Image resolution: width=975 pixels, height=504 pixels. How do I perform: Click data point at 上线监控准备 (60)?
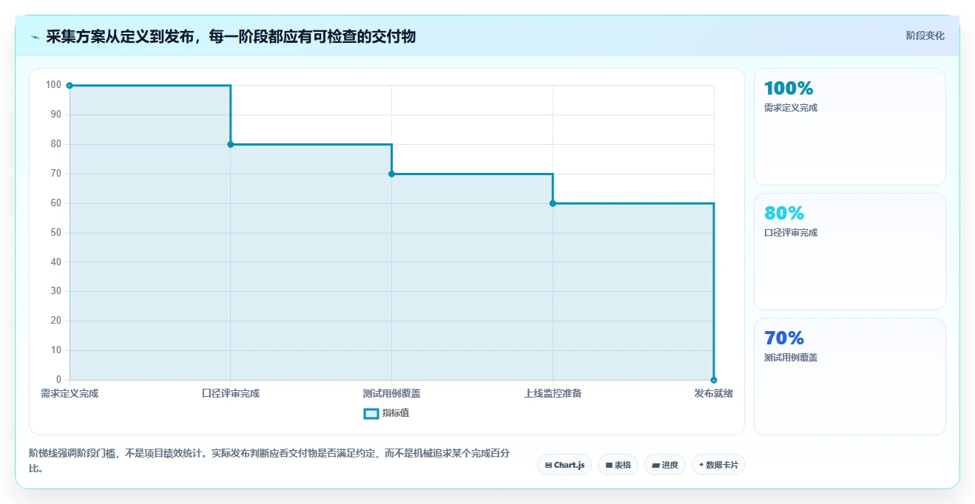[x=553, y=203]
